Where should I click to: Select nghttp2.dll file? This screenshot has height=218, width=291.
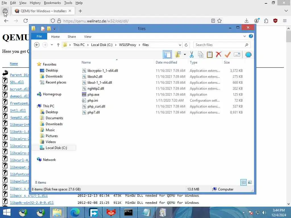click(95, 89)
